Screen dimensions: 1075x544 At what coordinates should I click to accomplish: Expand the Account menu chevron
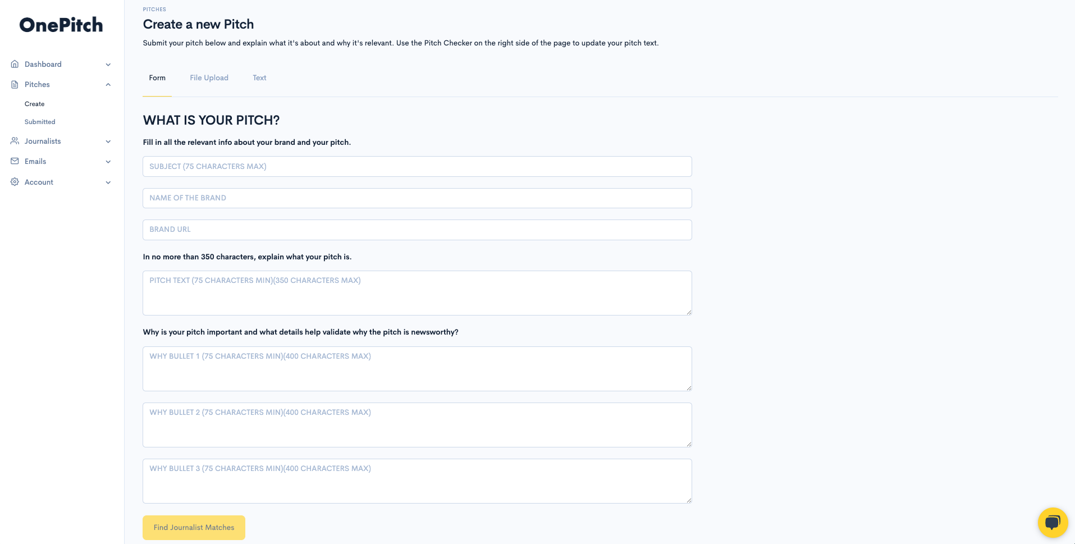(x=108, y=182)
